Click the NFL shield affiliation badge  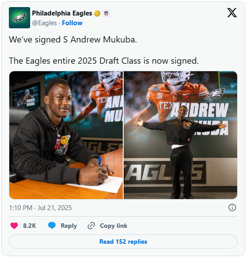[106, 13]
